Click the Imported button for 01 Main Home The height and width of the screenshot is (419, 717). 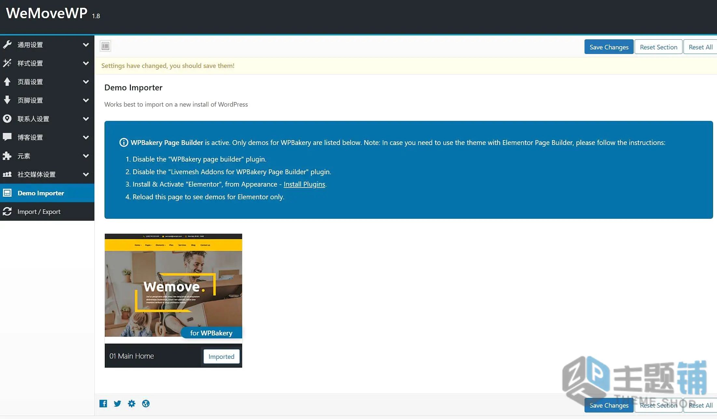(221, 356)
